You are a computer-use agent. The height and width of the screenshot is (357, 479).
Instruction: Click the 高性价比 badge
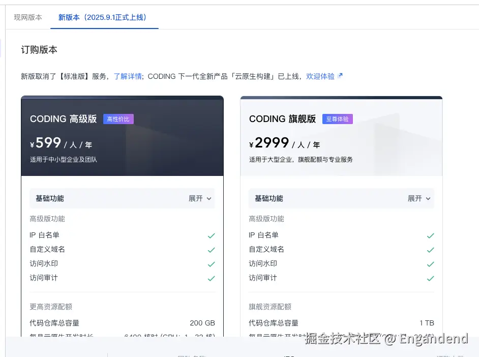[118, 119]
